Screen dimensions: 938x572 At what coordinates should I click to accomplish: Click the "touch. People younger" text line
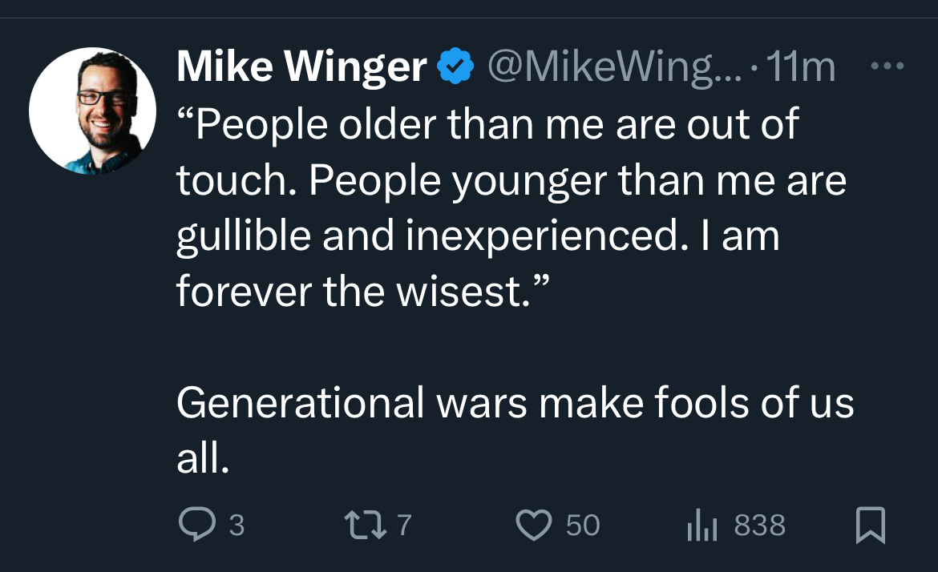coord(511,181)
